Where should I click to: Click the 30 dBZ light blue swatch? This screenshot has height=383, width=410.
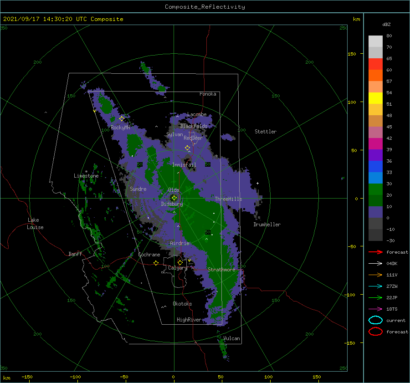(375, 178)
